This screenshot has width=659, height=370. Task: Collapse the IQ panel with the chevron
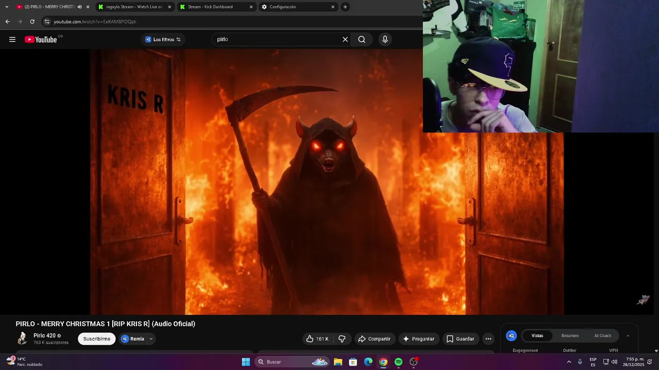628,336
